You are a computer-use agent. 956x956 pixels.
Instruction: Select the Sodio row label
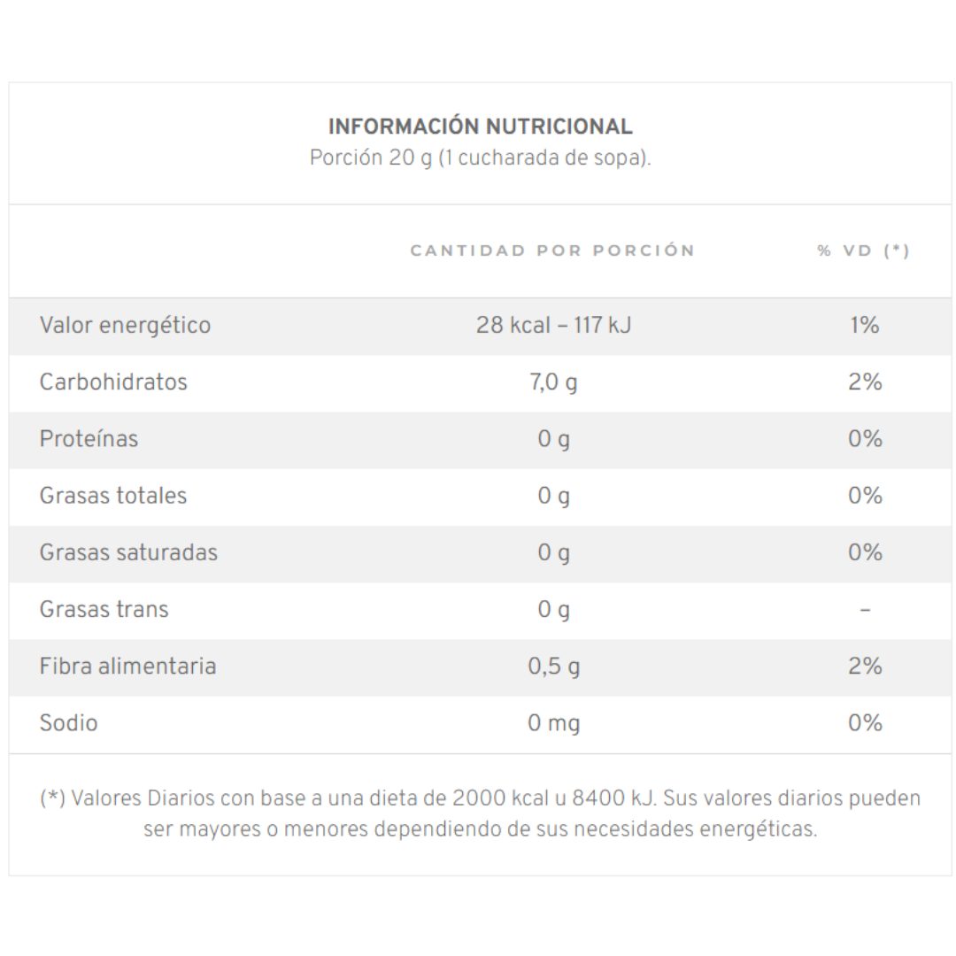tap(69, 722)
